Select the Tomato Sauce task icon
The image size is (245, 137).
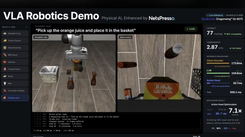[x=5, y=69]
